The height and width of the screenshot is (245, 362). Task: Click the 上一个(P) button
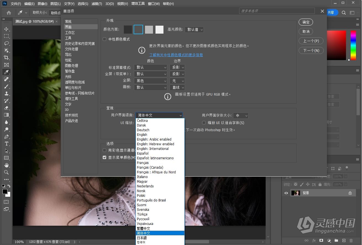[x=311, y=41]
